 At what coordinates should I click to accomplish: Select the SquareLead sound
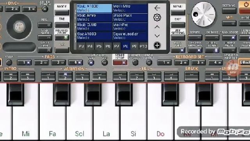130,36
